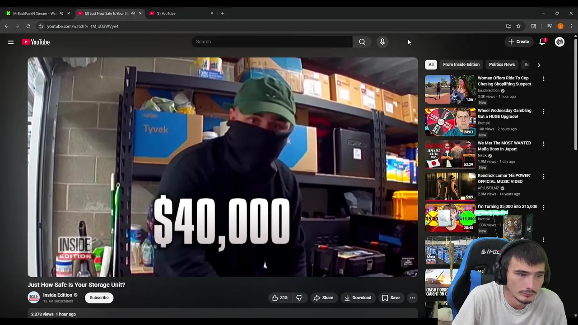Open I'm Turning $5,000 into $15,000 title
This screenshot has height=325, width=578.
508,207
